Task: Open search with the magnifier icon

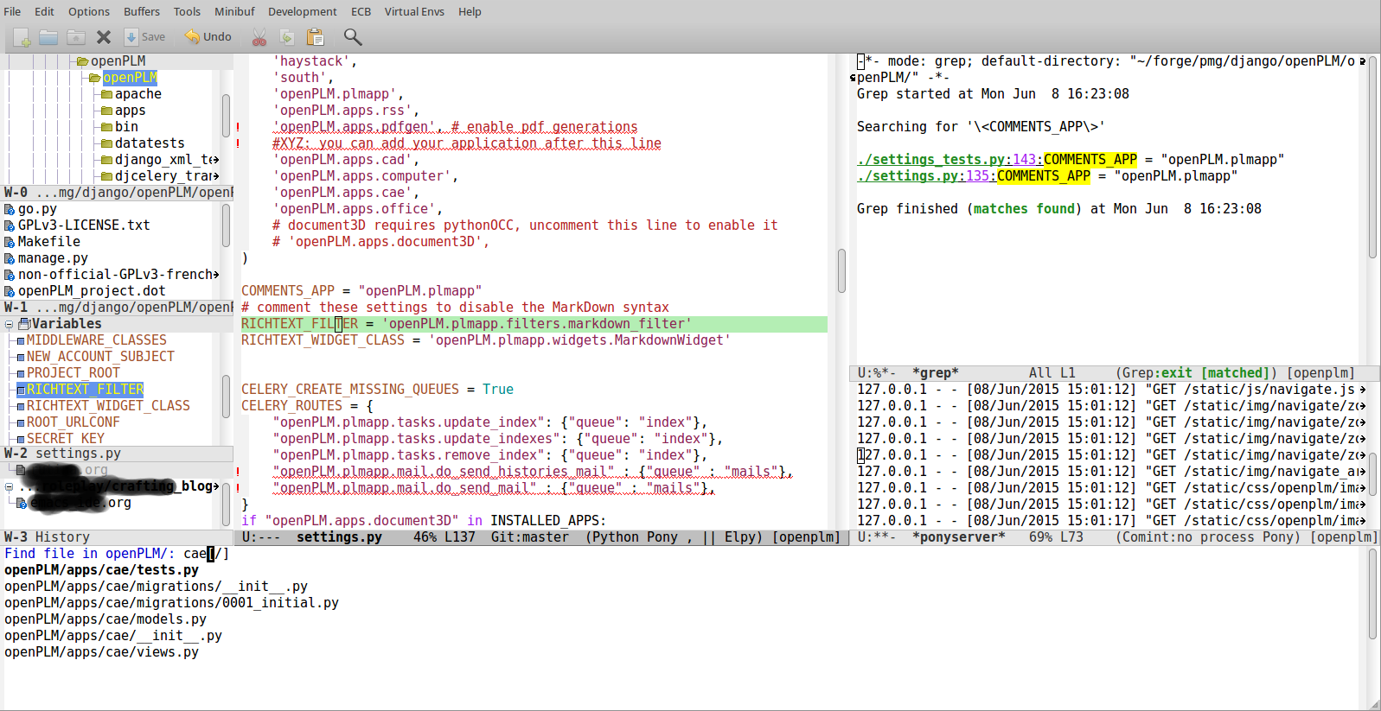Action: 353,37
